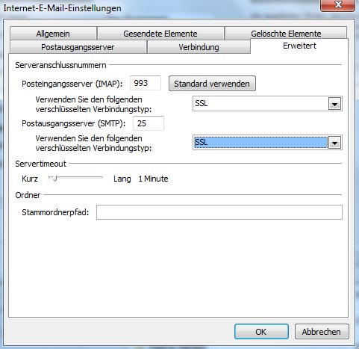Confirm settings with the OK button
This screenshot has width=359, height=349.
(x=261, y=332)
